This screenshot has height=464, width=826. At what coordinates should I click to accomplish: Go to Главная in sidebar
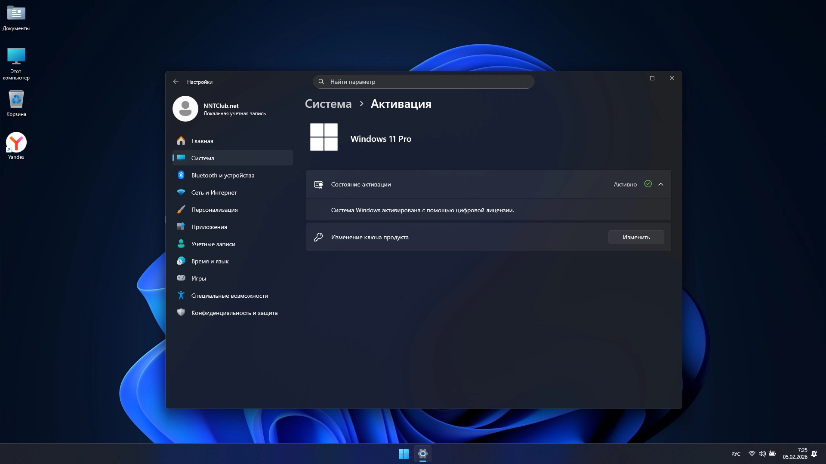[x=202, y=141]
